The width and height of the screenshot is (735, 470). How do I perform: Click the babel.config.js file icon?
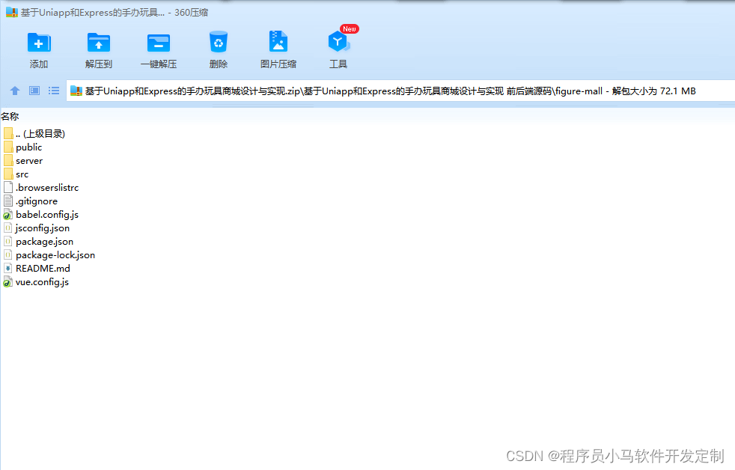[x=7, y=215]
